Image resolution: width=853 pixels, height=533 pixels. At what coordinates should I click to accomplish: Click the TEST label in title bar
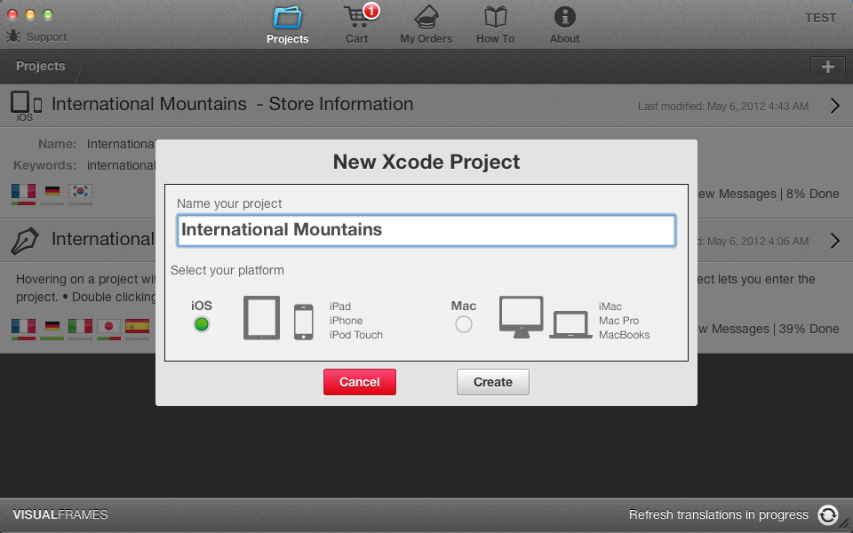point(820,18)
